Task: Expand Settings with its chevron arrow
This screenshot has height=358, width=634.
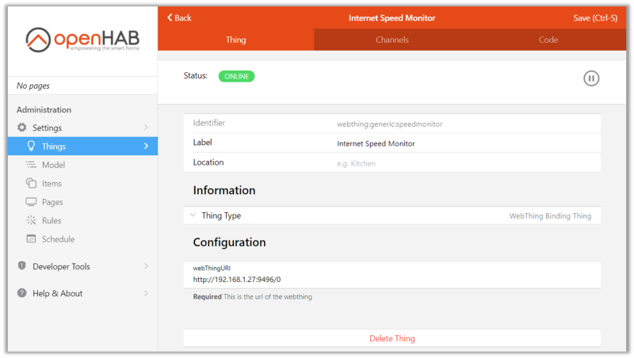Action: point(146,128)
